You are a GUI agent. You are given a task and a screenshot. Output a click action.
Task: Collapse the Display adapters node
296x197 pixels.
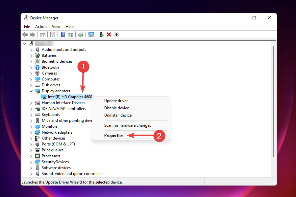pos(31,91)
